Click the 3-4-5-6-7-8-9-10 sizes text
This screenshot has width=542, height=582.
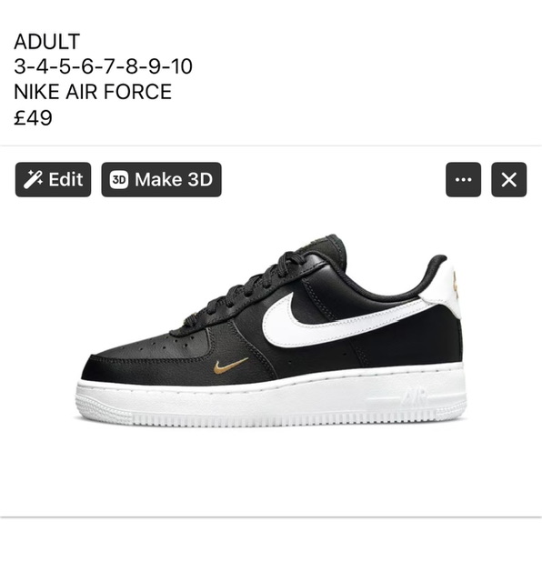103,66
